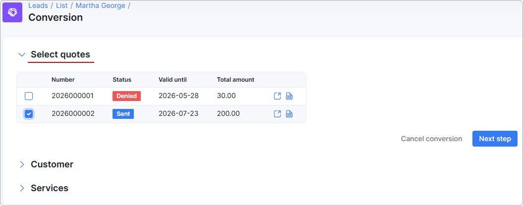Click the amount 30.00
The width and height of the screenshot is (523, 206).
pyautogui.click(x=226, y=96)
